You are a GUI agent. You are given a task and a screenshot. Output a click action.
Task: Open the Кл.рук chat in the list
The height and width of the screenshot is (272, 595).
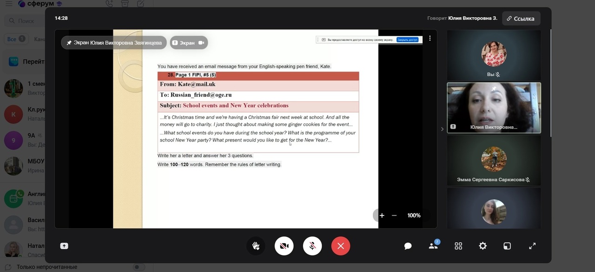pos(25,114)
